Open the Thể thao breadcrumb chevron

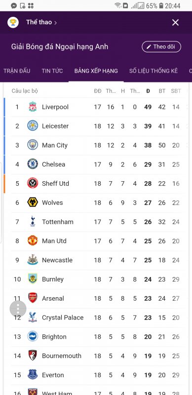point(55,23)
